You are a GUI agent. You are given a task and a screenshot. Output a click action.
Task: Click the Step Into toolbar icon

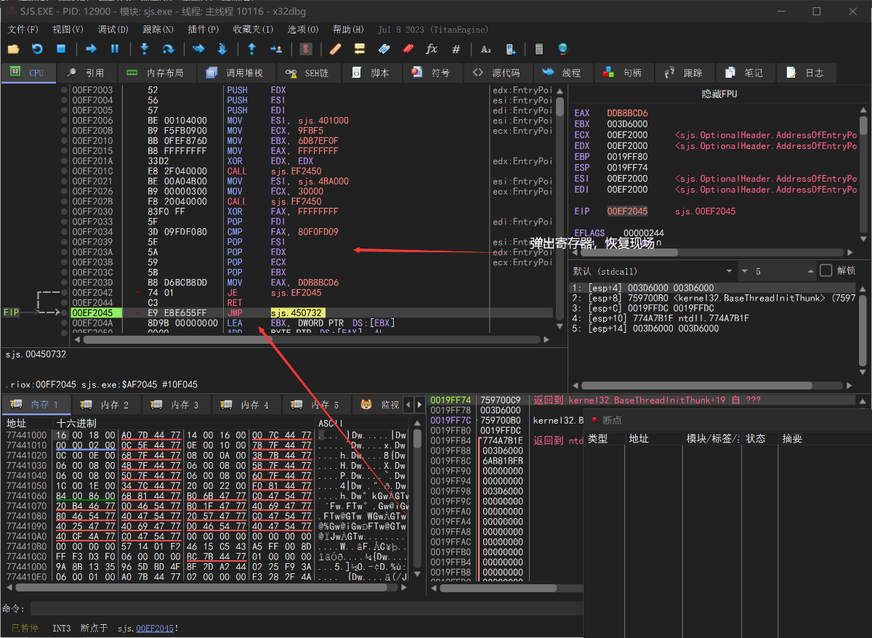[x=144, y=49]
